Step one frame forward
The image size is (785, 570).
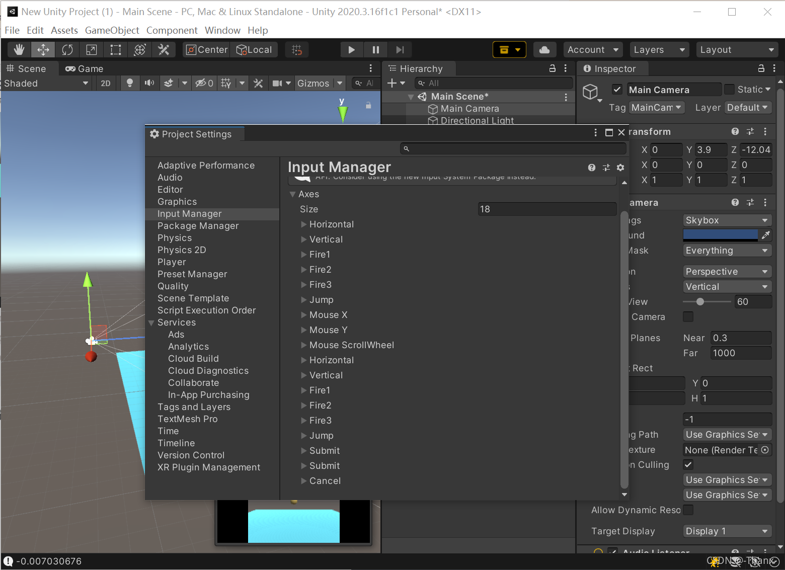400,50
